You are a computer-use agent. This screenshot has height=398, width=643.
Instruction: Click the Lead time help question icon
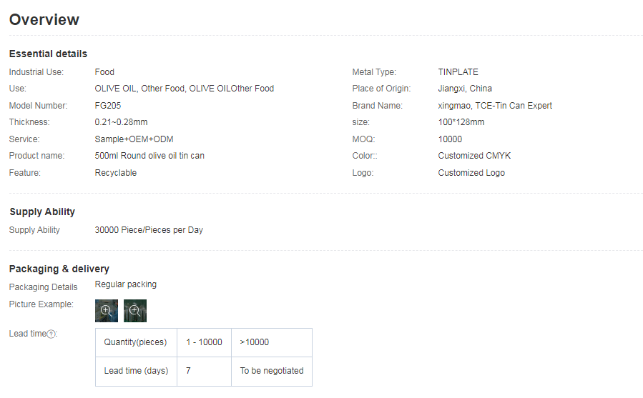pyautogui.click(x=51, y=334)
